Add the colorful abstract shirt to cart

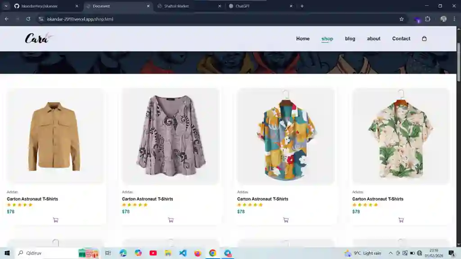286,220
